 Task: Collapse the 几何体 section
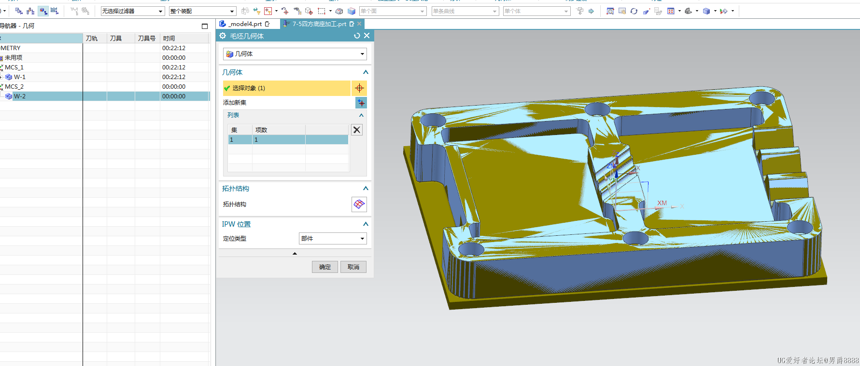point(366,72)
